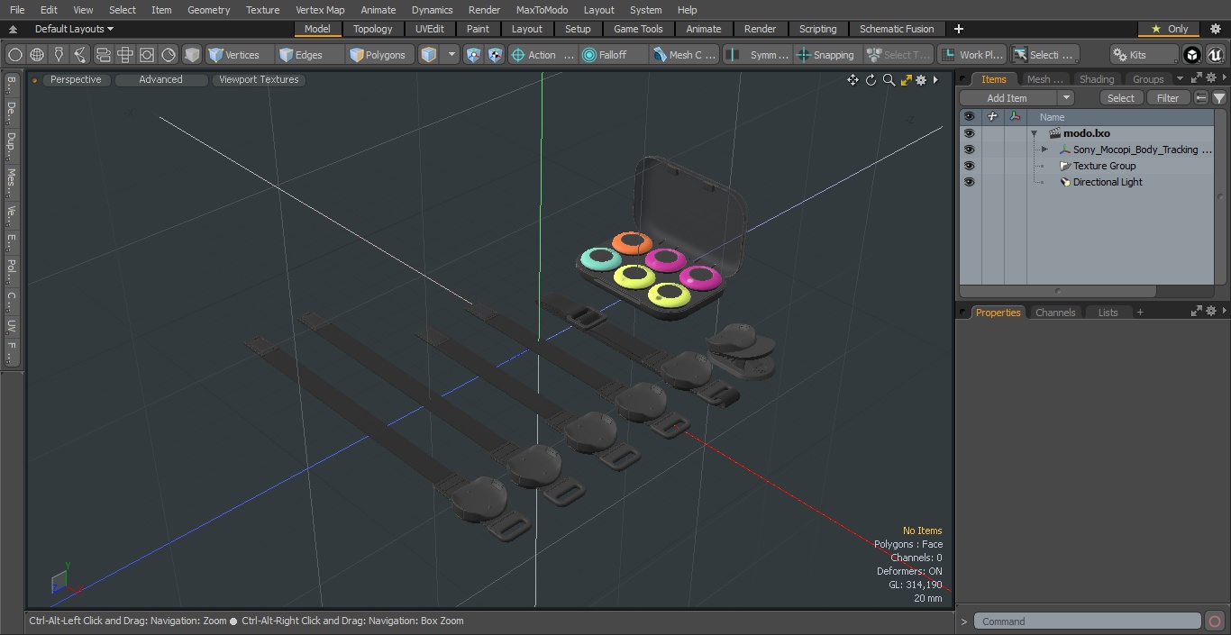Expand the Sony_Mocopi_Body_Tracking item
1231x635 pixels.
pyautogui.click(x=1044, y=150)
